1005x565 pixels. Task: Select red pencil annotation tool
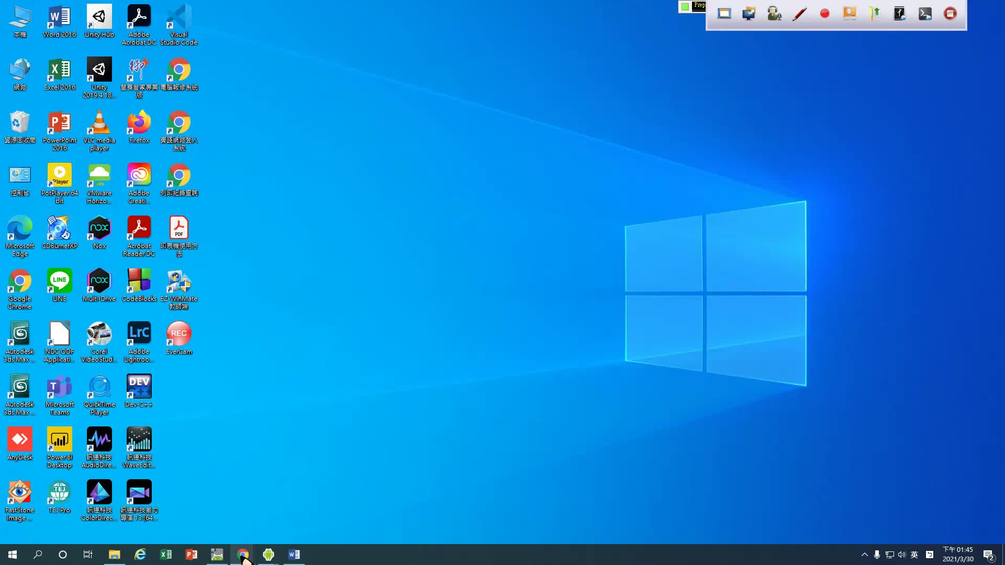[799, 14]
